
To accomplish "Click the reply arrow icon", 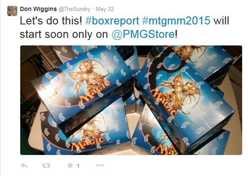I will 24,165.
